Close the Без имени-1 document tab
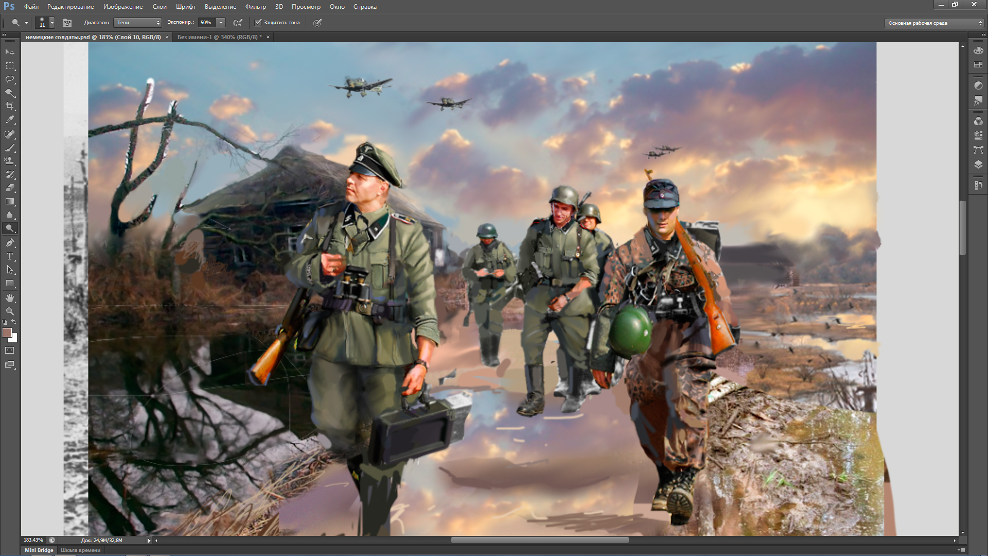Screen dimensions: 988x556 point(268,37)
